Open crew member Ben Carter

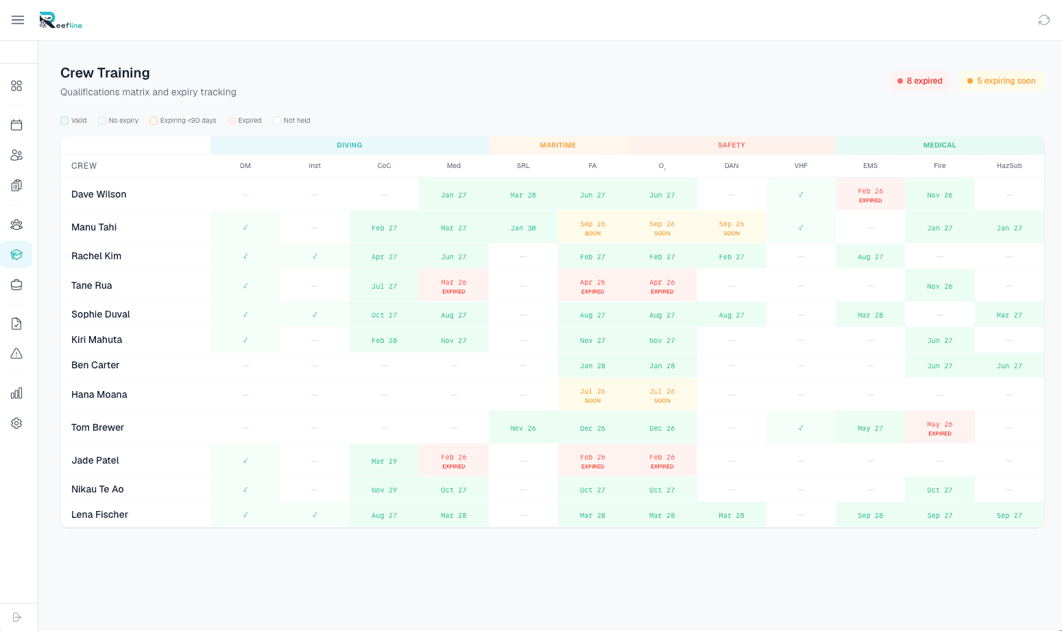click(x=95, y=365)
